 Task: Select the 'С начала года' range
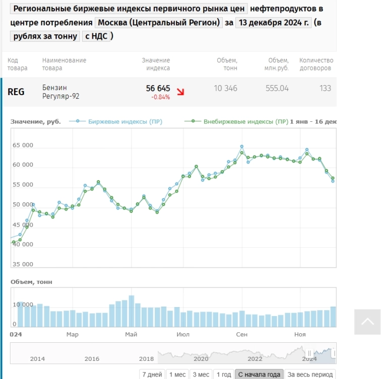click(x=259, y=374)
